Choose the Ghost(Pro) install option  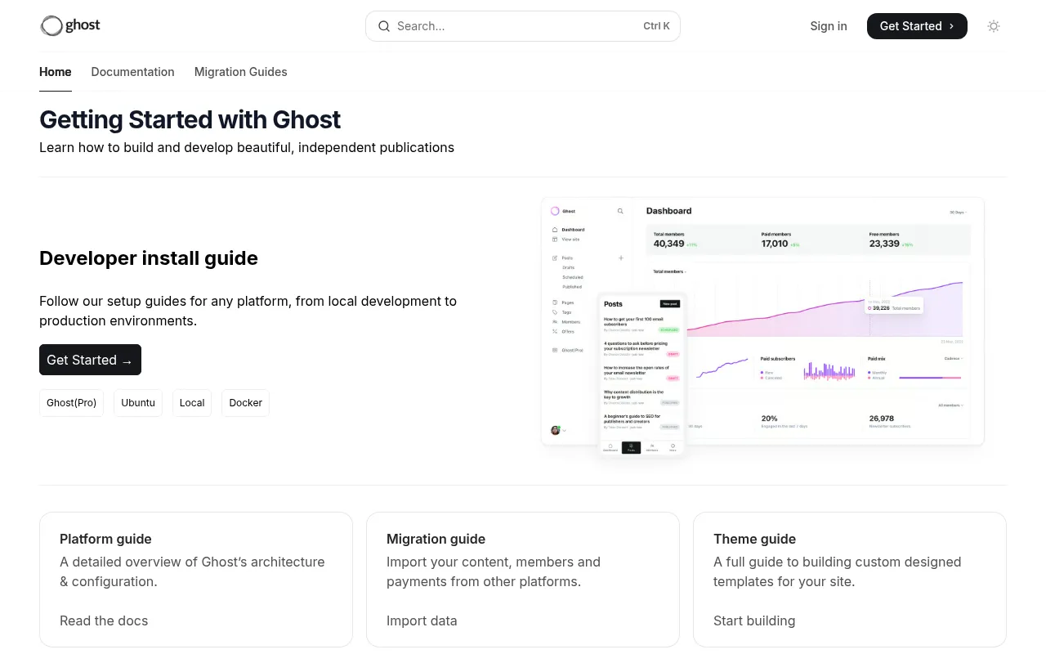point(71,403)
